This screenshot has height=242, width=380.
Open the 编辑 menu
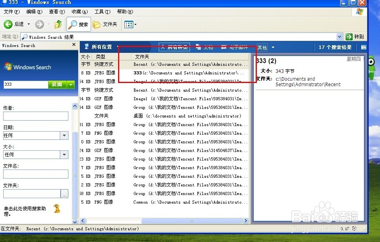click(34, 12)
